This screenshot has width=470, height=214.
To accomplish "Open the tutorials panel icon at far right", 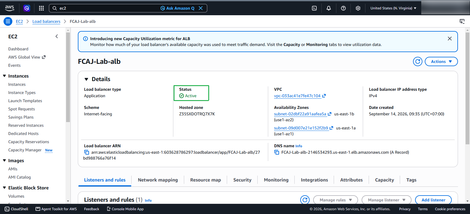I will coord(462,21).
